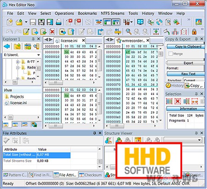Click the Redo arrow icon
Screen dimensions: 207x189
[18, 32]
